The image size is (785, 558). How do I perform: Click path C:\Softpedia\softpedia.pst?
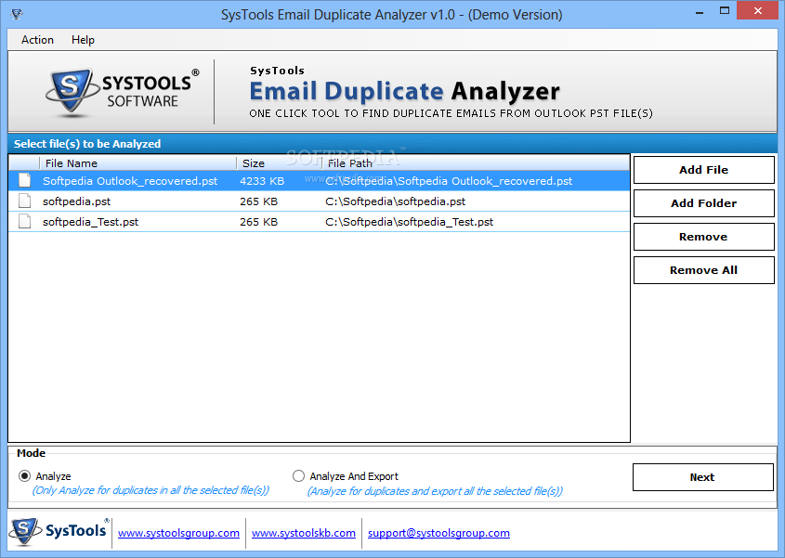click(395, 201)
